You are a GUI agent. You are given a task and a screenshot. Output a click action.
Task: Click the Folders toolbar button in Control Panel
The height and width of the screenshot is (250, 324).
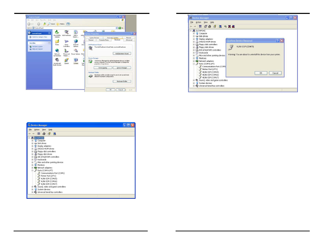click(x=60, y=24)
